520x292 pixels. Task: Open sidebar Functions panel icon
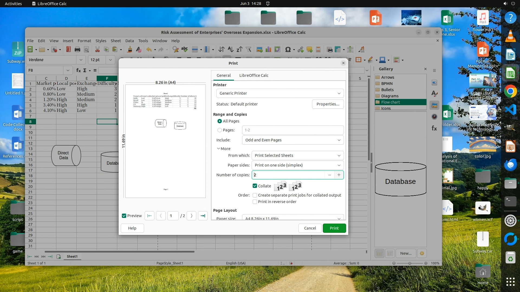click(x=434, y=128)
